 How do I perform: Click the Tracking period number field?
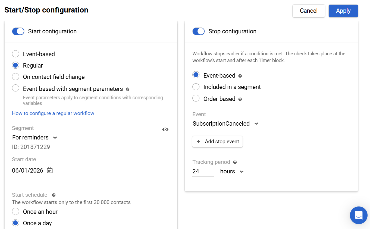tap(203, 171)
